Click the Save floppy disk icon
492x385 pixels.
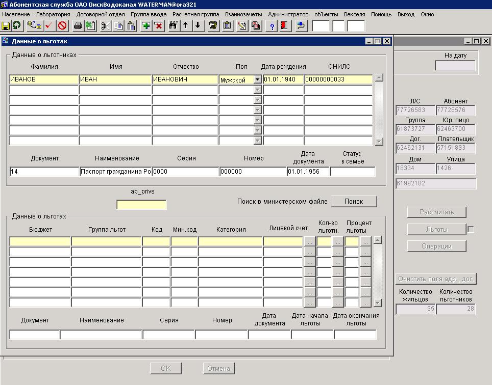[x=6, y=25]
